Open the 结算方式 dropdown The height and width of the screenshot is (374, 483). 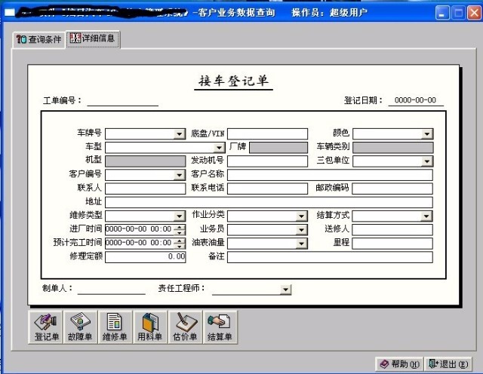pyautogui.click(x=426, y=216)
